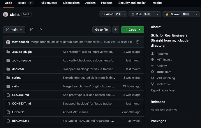The width and height of the screenshot is (201, 128).
Task: Click file icon for README.md
Action: [8, 121]
